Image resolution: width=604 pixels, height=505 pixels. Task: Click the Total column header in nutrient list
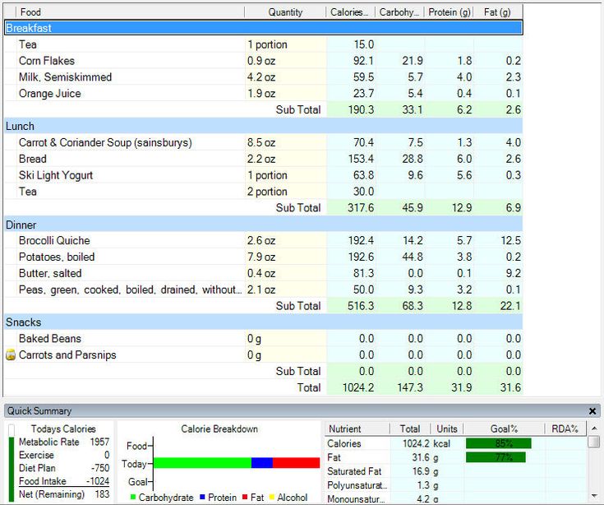[410, 429]
